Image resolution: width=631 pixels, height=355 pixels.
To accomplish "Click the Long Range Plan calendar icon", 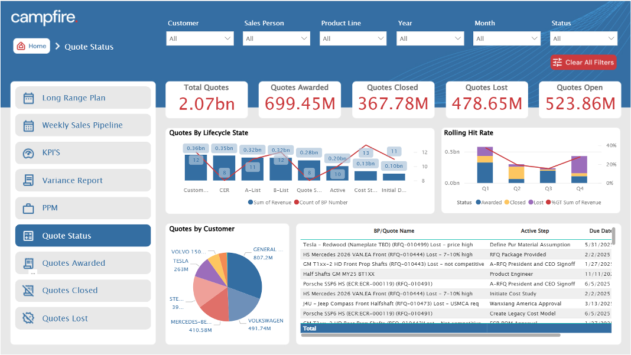I will coord(28,98).
